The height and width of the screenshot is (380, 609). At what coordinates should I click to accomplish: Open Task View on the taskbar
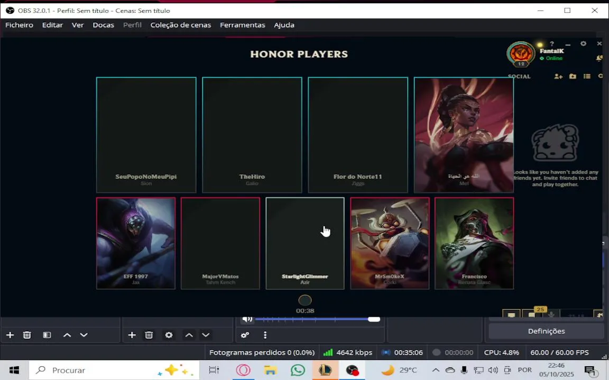pos(214,370)
